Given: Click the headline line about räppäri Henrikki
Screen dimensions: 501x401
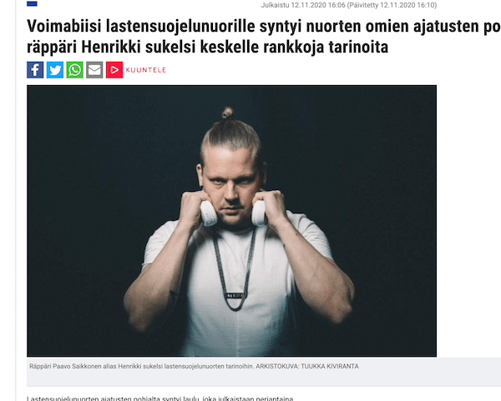Looking at the screenshot, I should tap(207, 48).
